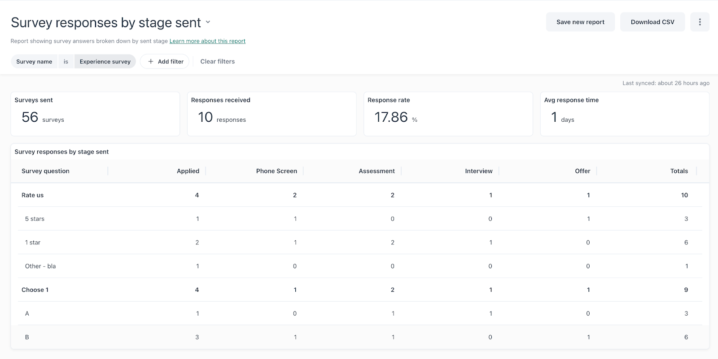This screenshot has height=359, width=718.
Task: Download the report as CSV
Action: coord(652,22)
